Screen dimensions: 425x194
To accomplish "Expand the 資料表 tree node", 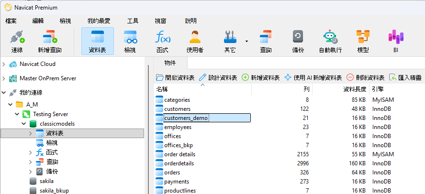I will (31, 133).
